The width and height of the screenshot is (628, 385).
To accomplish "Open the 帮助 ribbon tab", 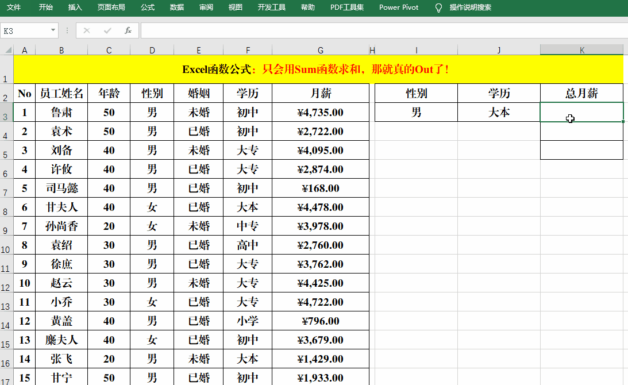I will (x=308, y=7).
